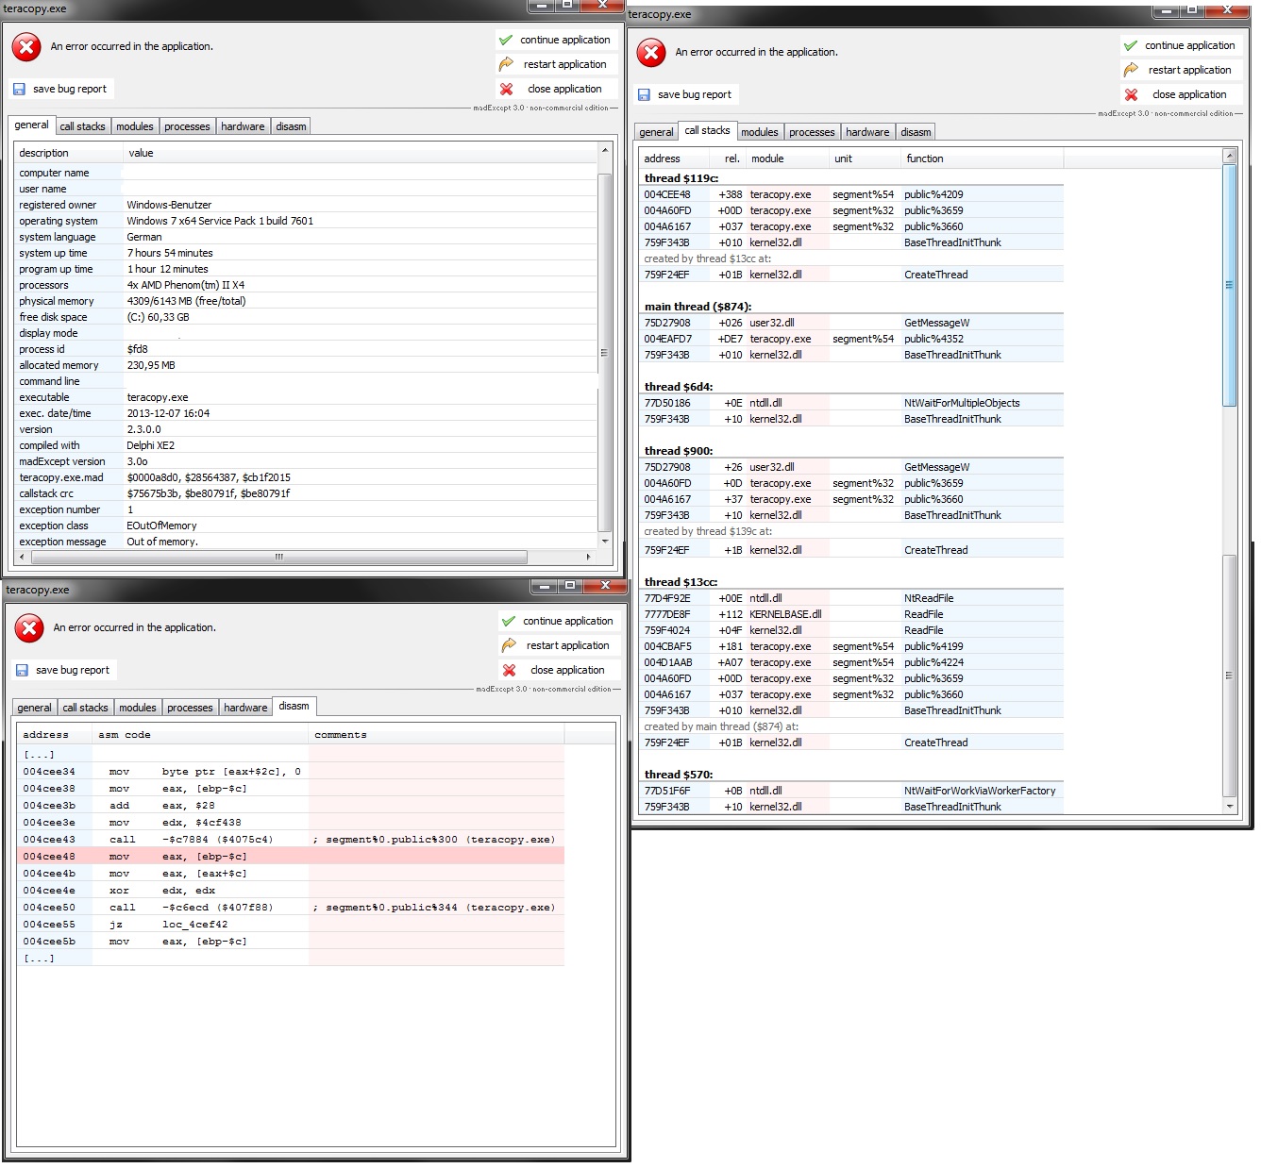
Task: Click continue application in the right call stacks window
Action: coord(1182,45)
